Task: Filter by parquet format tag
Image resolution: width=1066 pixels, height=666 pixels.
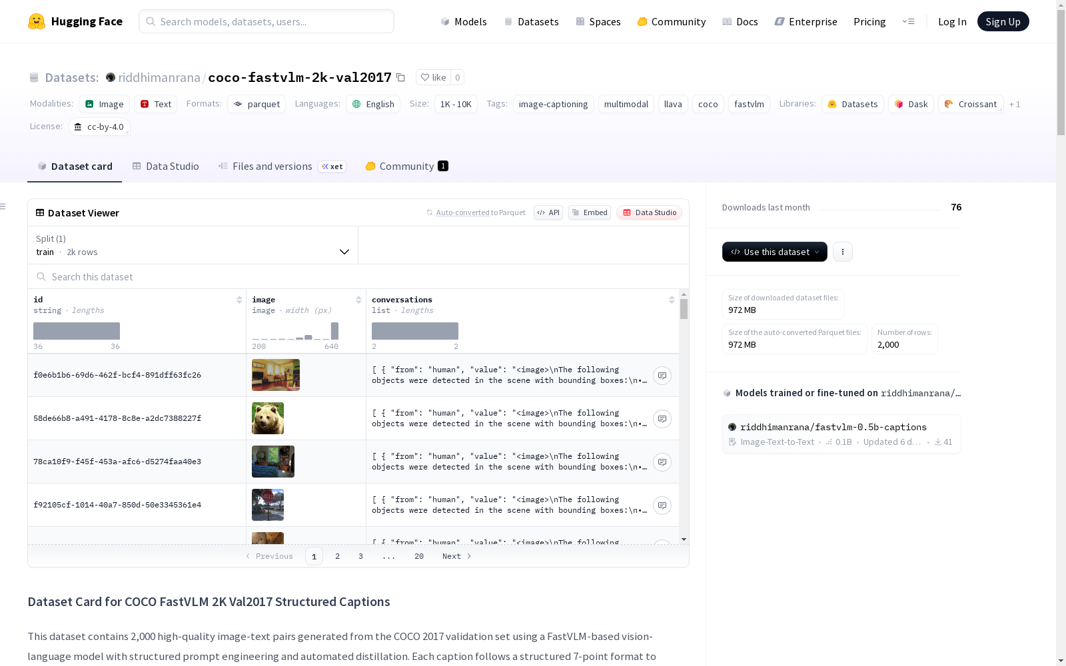Action: [x=257, y=104]
